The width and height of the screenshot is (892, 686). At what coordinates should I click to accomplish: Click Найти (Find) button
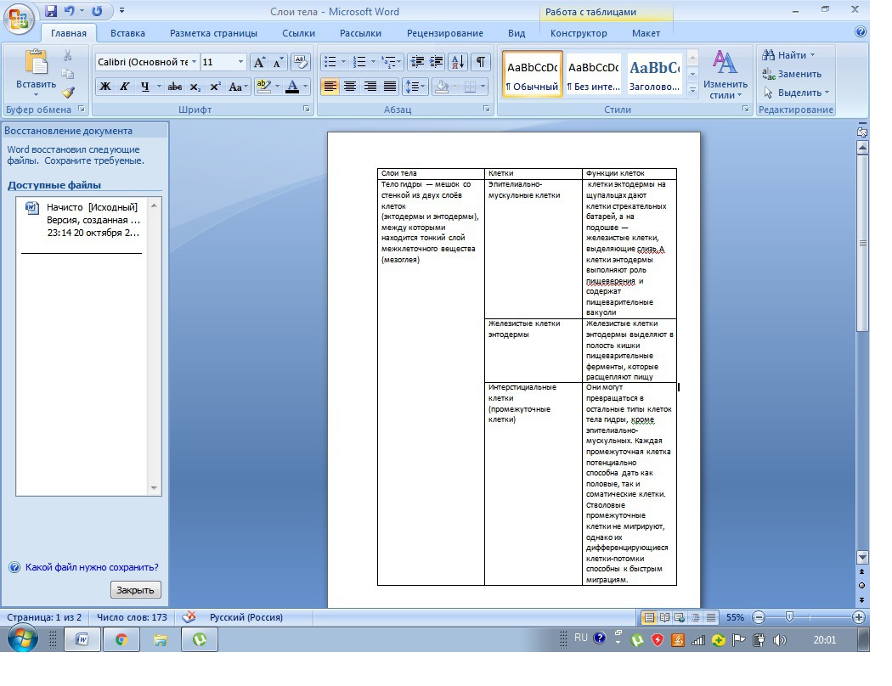788,55
